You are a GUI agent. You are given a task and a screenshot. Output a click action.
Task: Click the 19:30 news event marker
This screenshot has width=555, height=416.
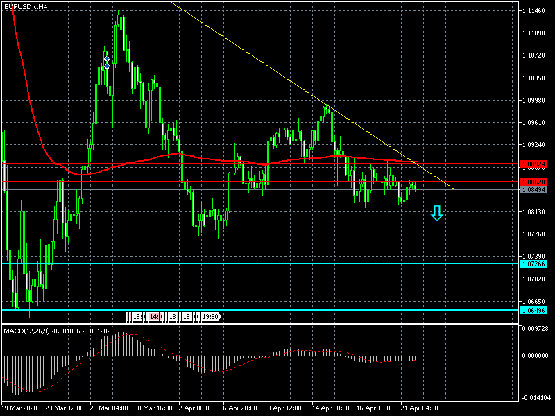[x=211, y=317]
